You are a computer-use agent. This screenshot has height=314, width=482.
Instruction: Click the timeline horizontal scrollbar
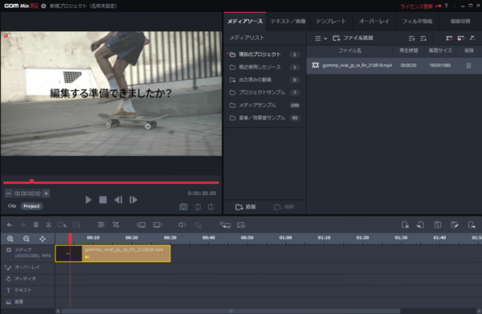point(231,312)
